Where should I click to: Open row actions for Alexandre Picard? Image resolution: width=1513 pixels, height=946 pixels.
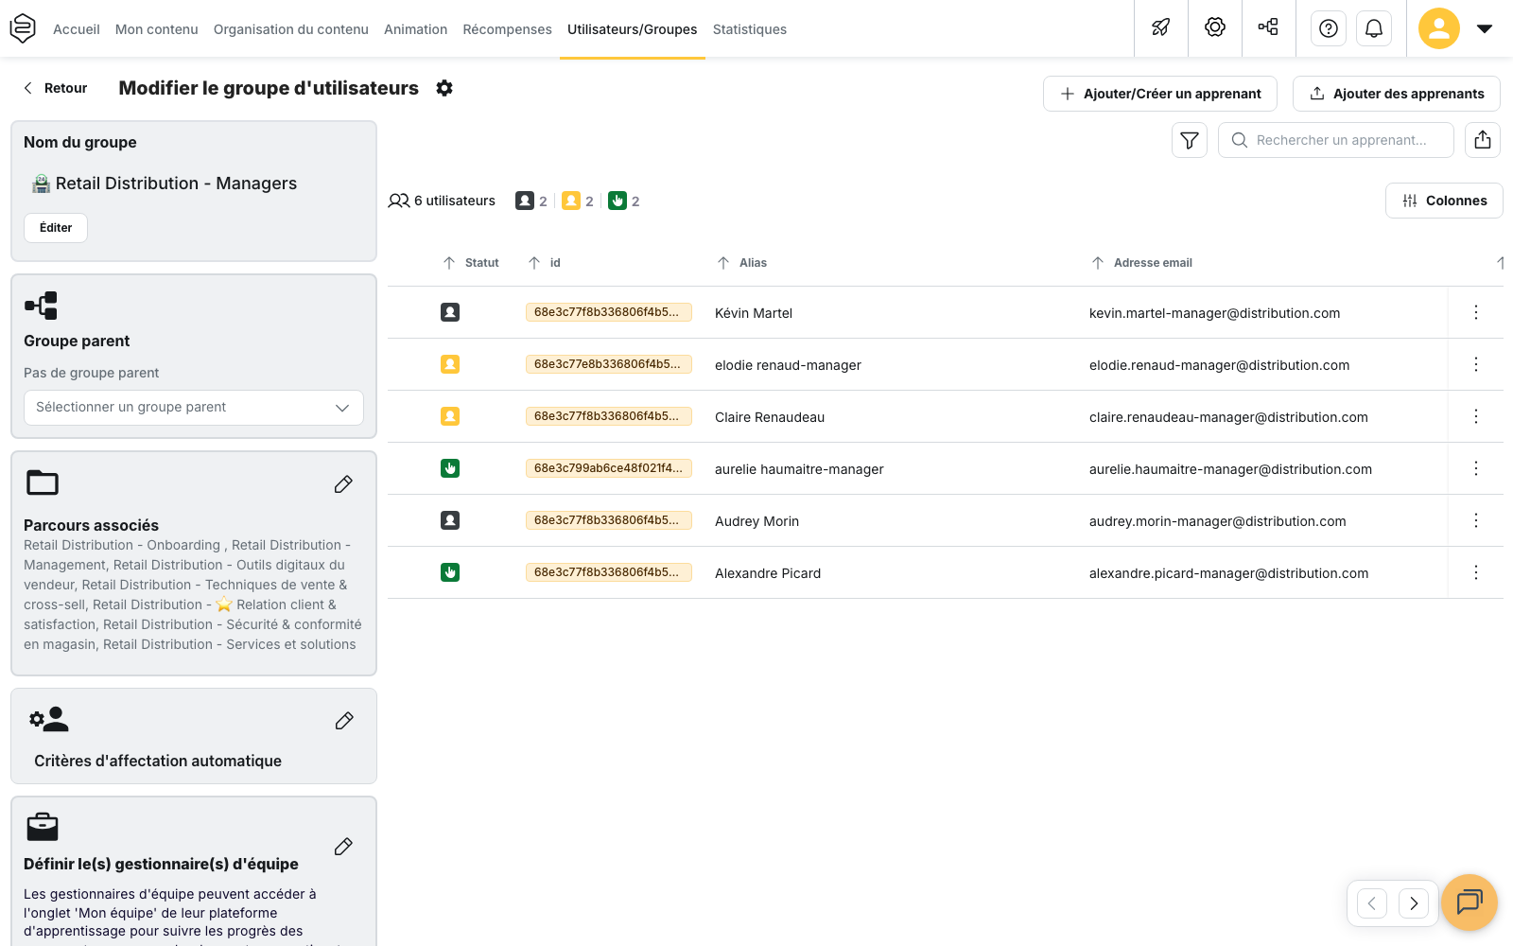(1476, 572)
